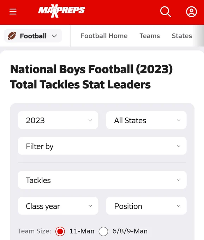This screenshot has height=240, width=204.
Task: Click the football icon in the sport selector
Action: (x=12, y=36)
